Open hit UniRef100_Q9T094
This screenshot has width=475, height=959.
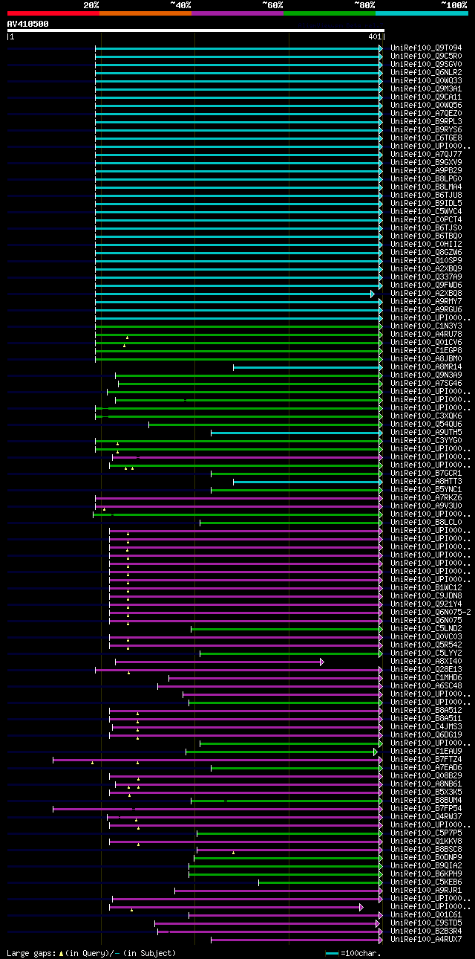tap(426, 48)
